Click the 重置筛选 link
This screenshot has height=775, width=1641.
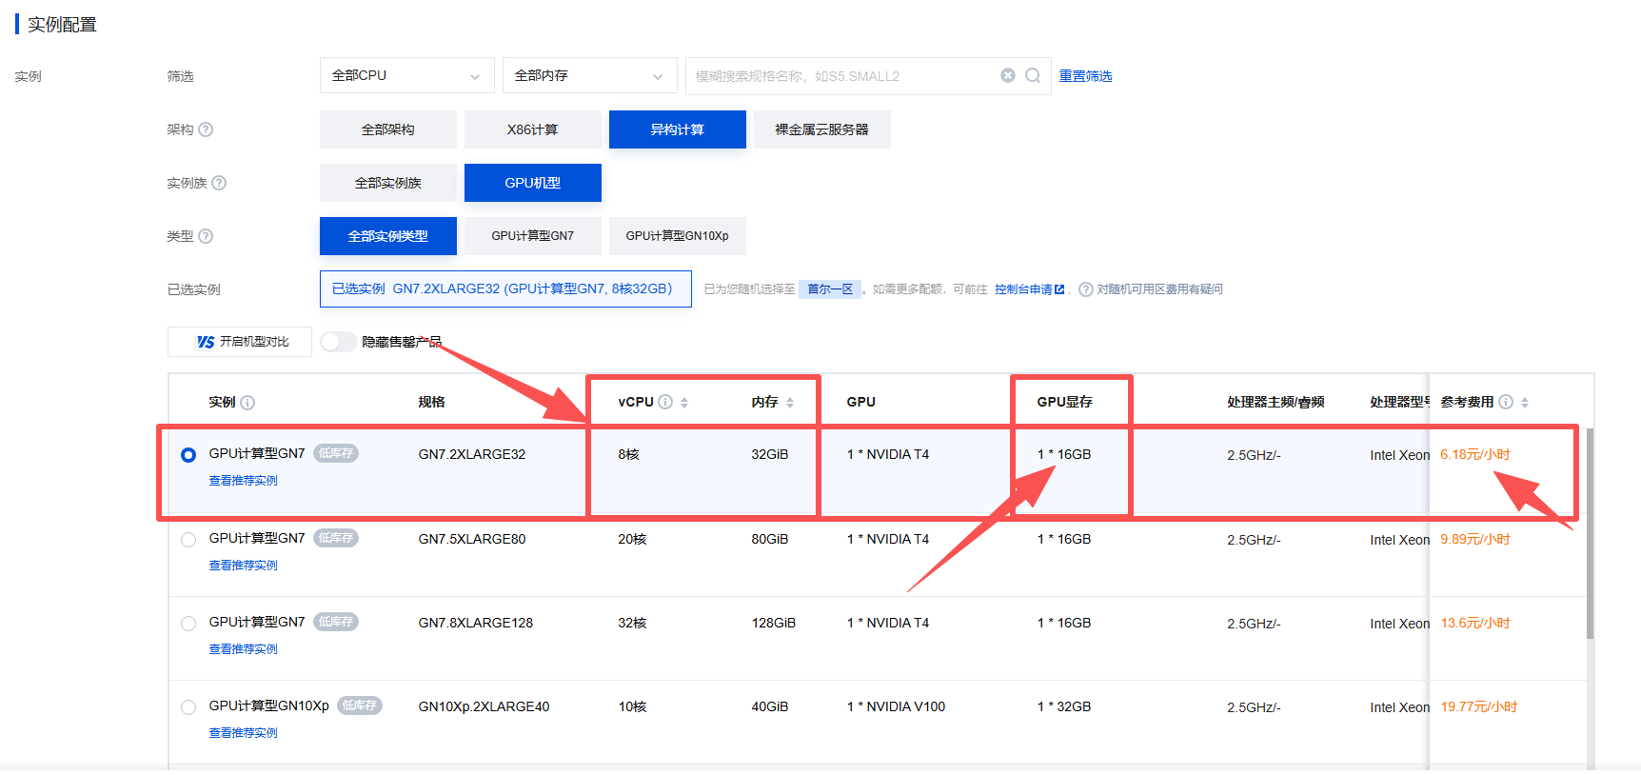[1086, 76]
